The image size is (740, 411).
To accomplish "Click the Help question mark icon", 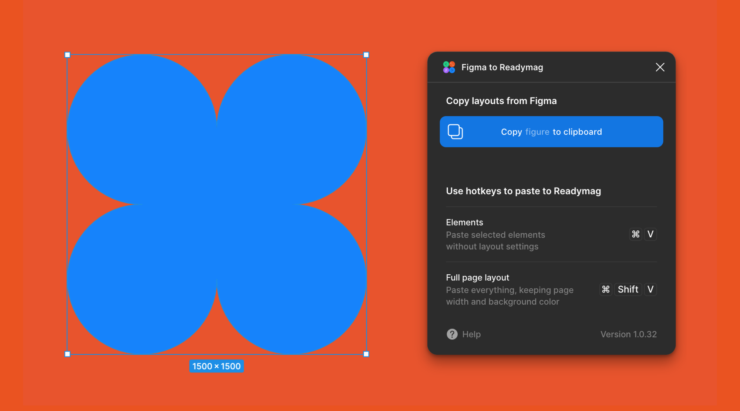I will [x=452, y=334].
